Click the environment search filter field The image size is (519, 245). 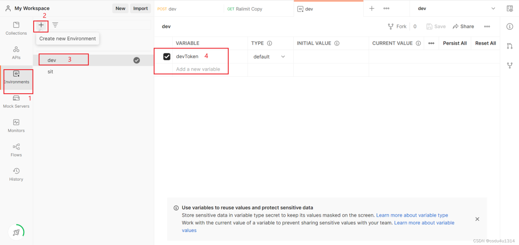[106, 25]
